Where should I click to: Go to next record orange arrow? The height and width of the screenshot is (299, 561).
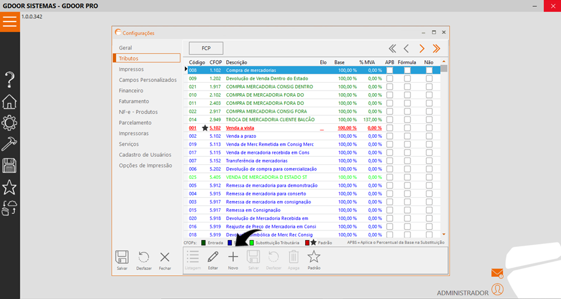(x=422, y=48)
